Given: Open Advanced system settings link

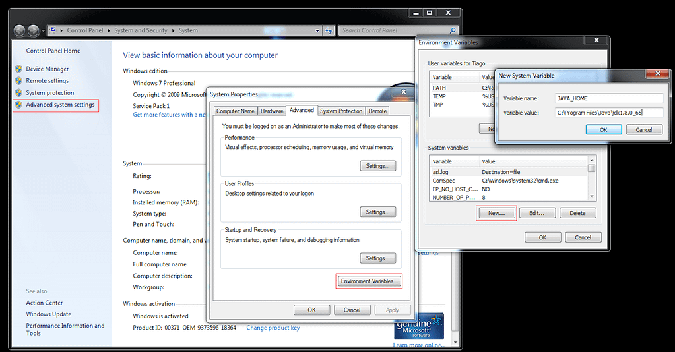Looking at the screenshot, I should (x=60, y=105).
